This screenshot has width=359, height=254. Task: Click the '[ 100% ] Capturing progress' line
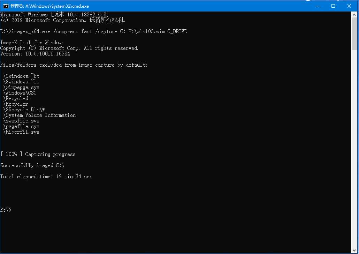pyautogui.click(x=38, y=154)
